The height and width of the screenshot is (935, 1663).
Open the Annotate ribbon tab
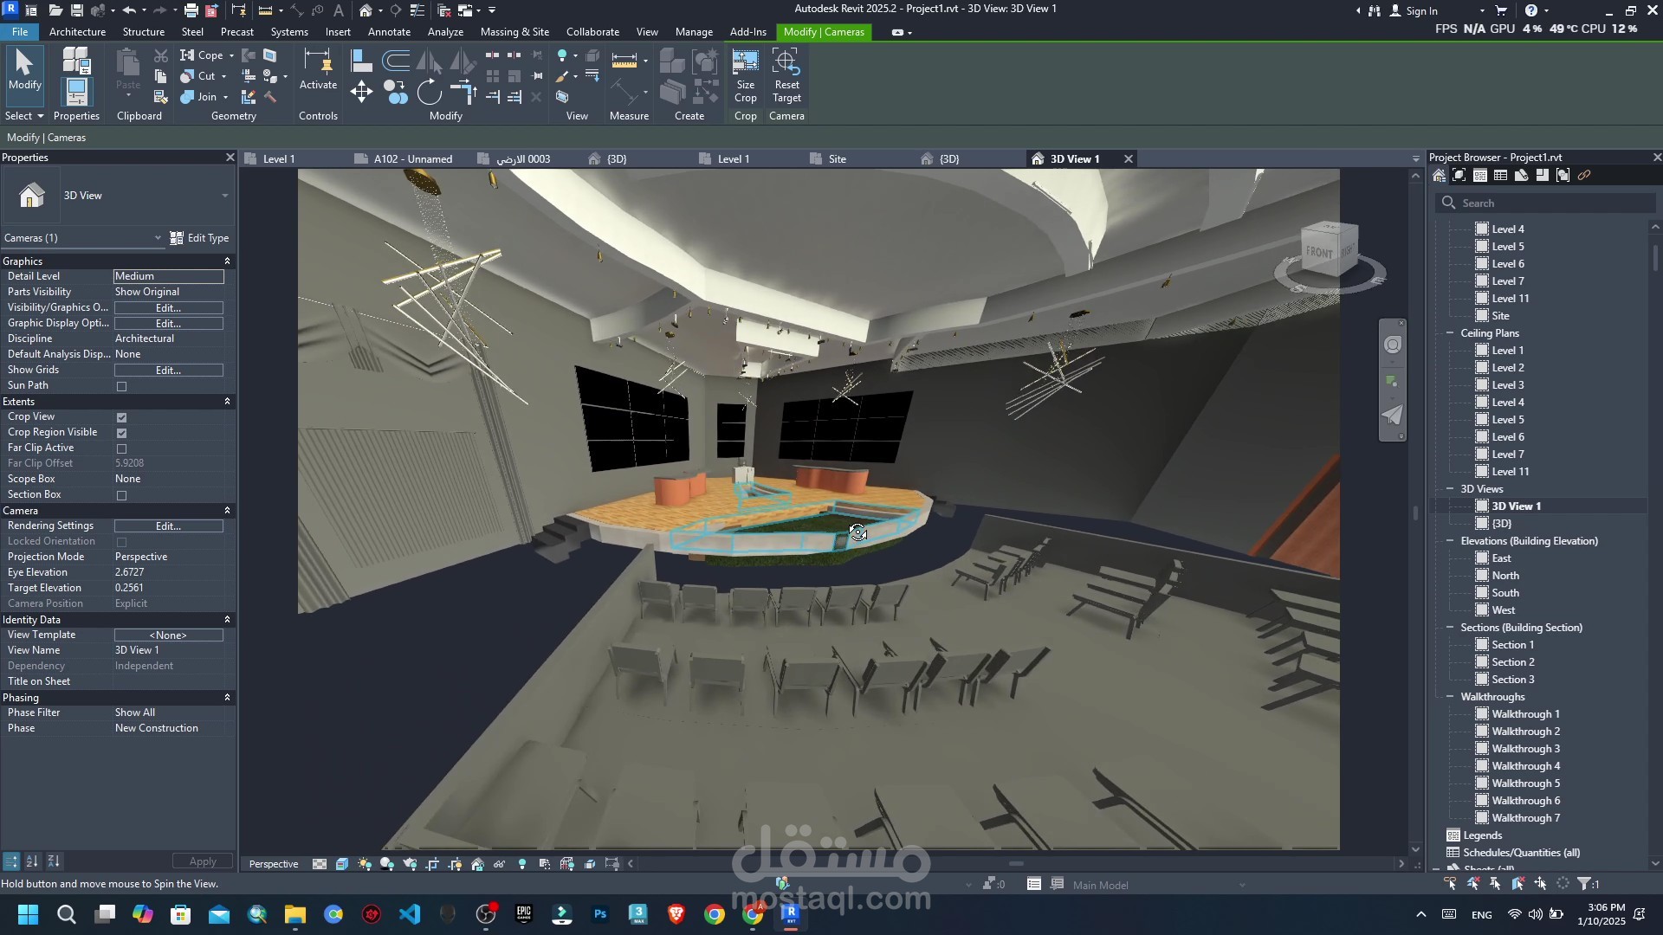tap(389, 32)
